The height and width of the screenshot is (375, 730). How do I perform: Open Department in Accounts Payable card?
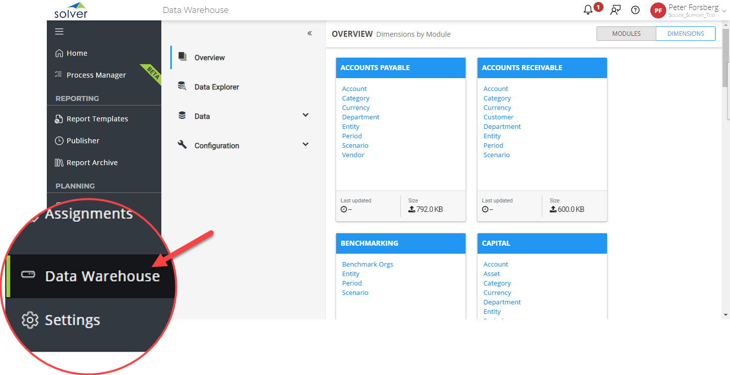[361, 117]
